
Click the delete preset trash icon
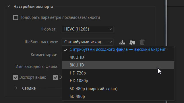coord(142,42)
